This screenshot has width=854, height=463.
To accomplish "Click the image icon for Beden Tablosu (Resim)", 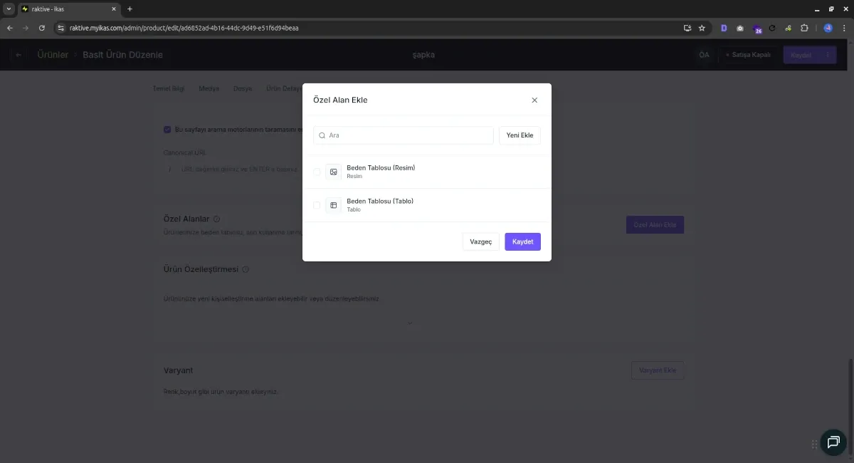I will (x=334, y=172).
